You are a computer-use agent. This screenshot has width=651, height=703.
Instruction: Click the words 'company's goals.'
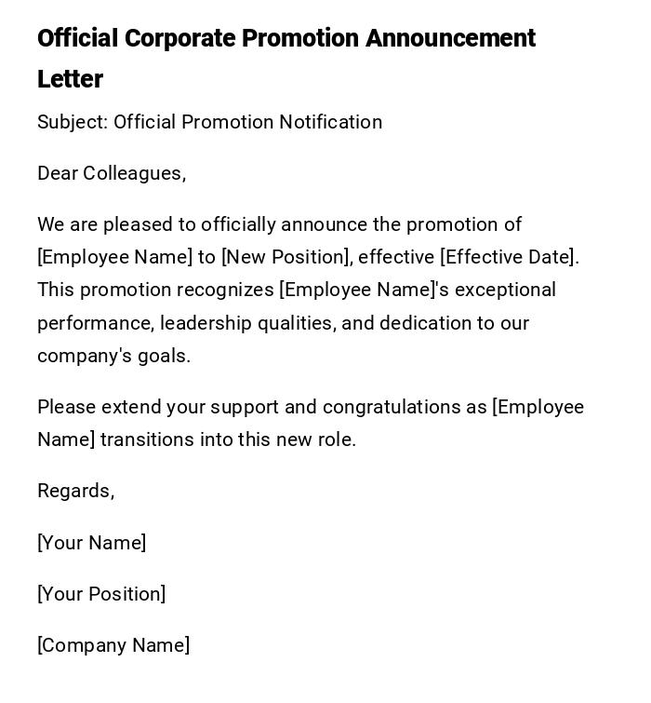pos(113,356)
